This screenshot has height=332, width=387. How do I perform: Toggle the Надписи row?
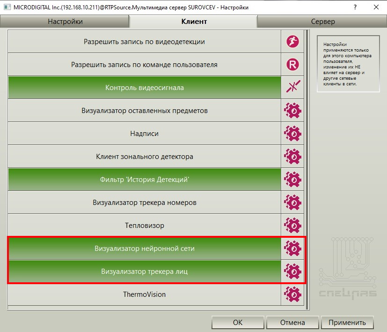(x=145, y=133)
